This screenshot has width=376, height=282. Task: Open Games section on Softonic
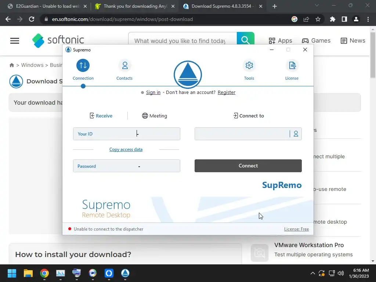pos(316,40)
